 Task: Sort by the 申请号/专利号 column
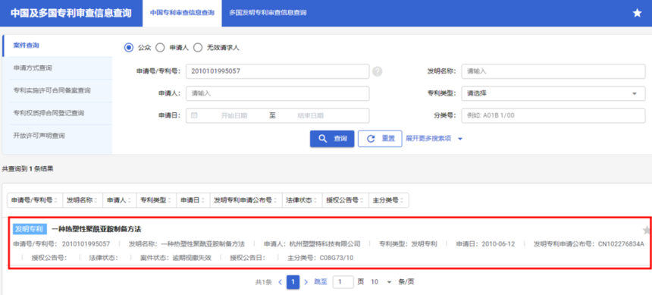point(35,199)
